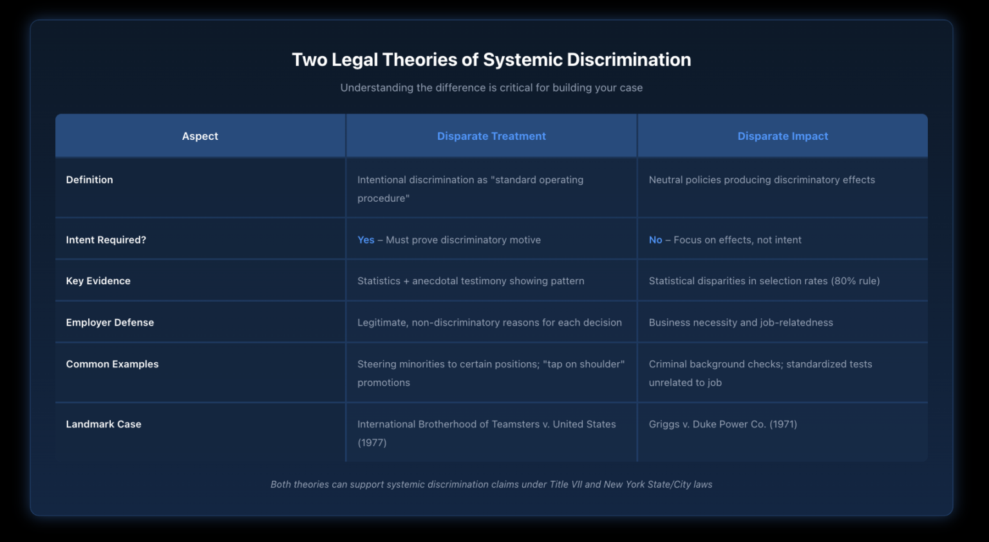This screenshot has height=542, width=989.
Task: Click the Aspect column header
Action: [200, 136]
